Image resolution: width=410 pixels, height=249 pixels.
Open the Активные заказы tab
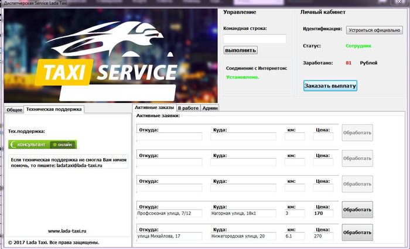tap(154, 107)
